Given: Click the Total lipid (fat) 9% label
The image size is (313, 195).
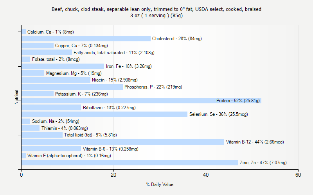Looking at the screenshot, I should pyautogui.click(x=90, y=135).
